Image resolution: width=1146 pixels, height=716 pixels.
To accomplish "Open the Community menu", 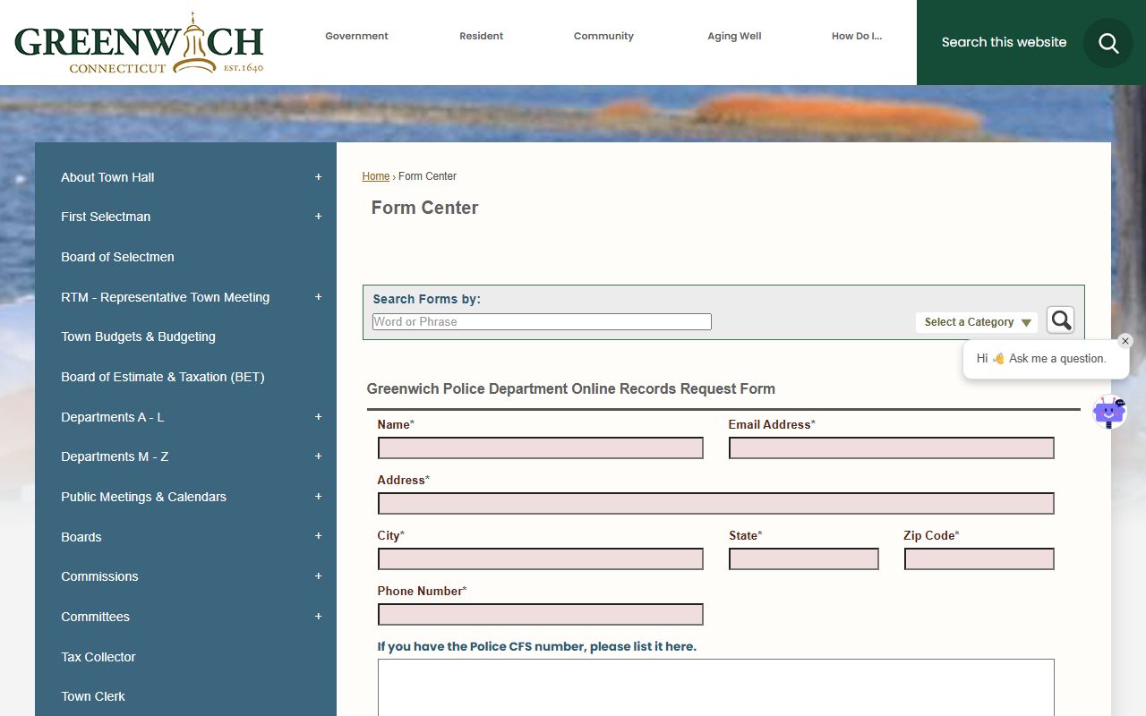I will click(x=603, y=37).
